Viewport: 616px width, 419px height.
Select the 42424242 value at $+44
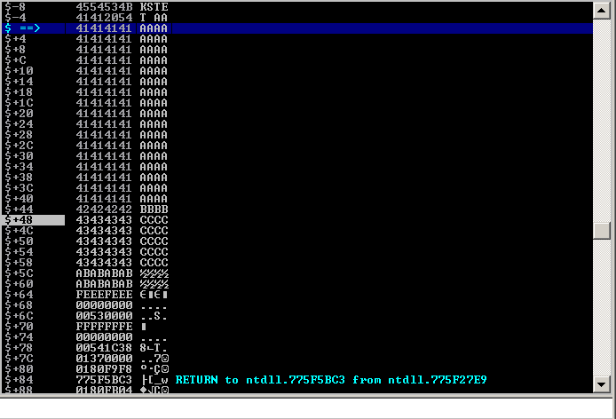(104, 209)
